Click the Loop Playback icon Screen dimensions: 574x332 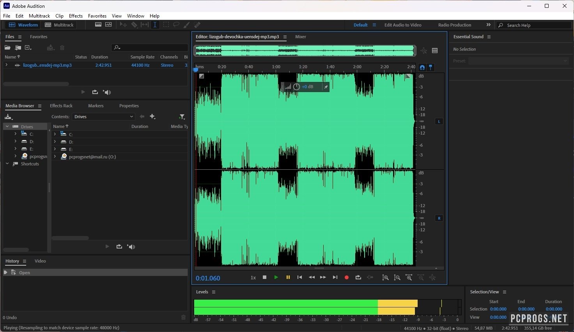tap(358, 277)
